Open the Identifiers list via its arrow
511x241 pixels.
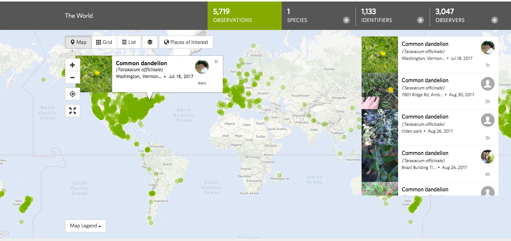click(x=421, y=20)
